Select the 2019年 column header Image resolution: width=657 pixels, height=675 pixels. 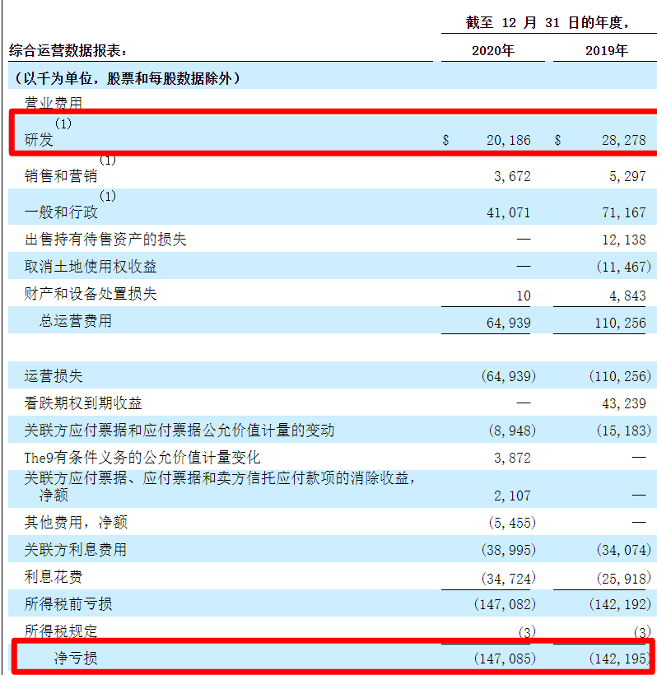[x=607, y=51]
